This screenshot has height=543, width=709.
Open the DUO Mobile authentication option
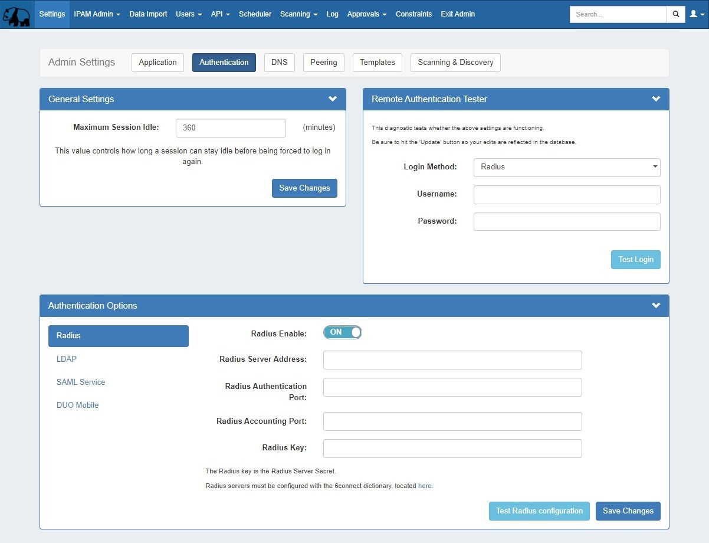tap(77, 405)
